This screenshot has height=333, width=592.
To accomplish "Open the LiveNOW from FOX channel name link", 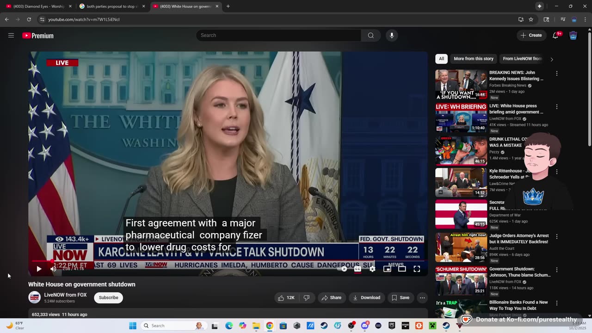I will click(65, 295).
